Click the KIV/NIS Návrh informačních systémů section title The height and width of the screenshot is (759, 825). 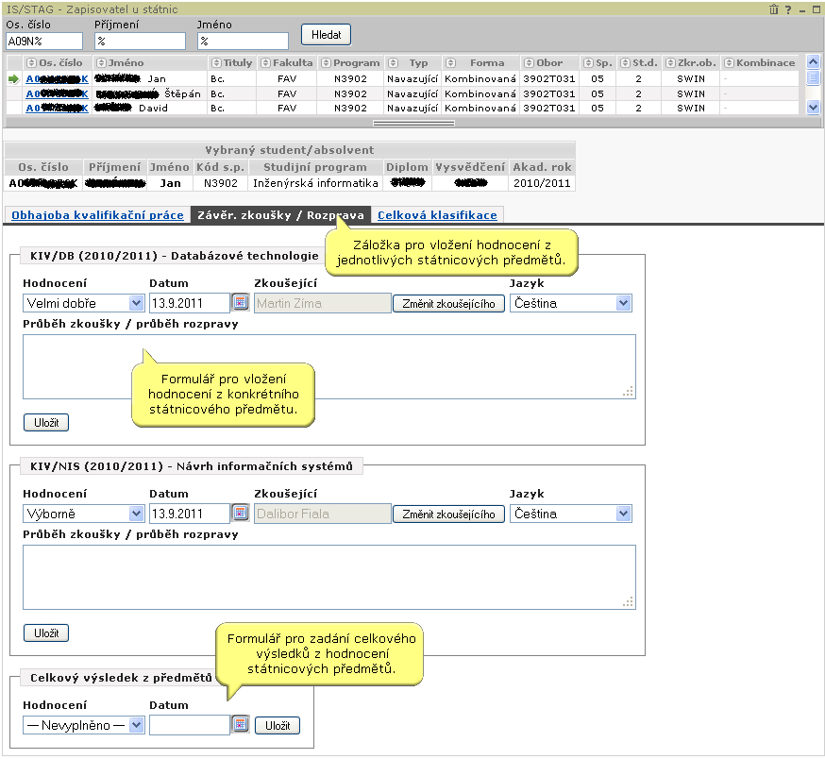192,466
